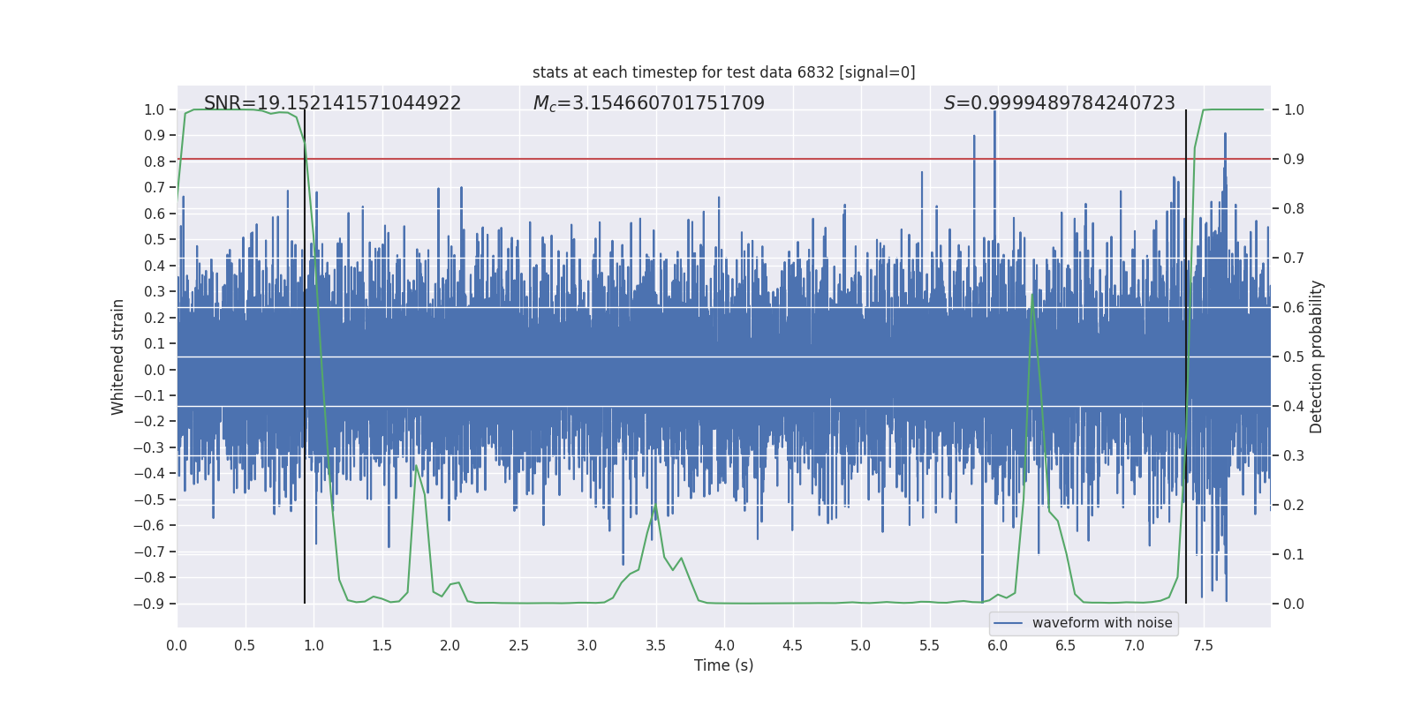The image size is (1413, 706).
Task: Select the −0.7 tick on the Whitened strain axis
Action: [x=149, y=552]
